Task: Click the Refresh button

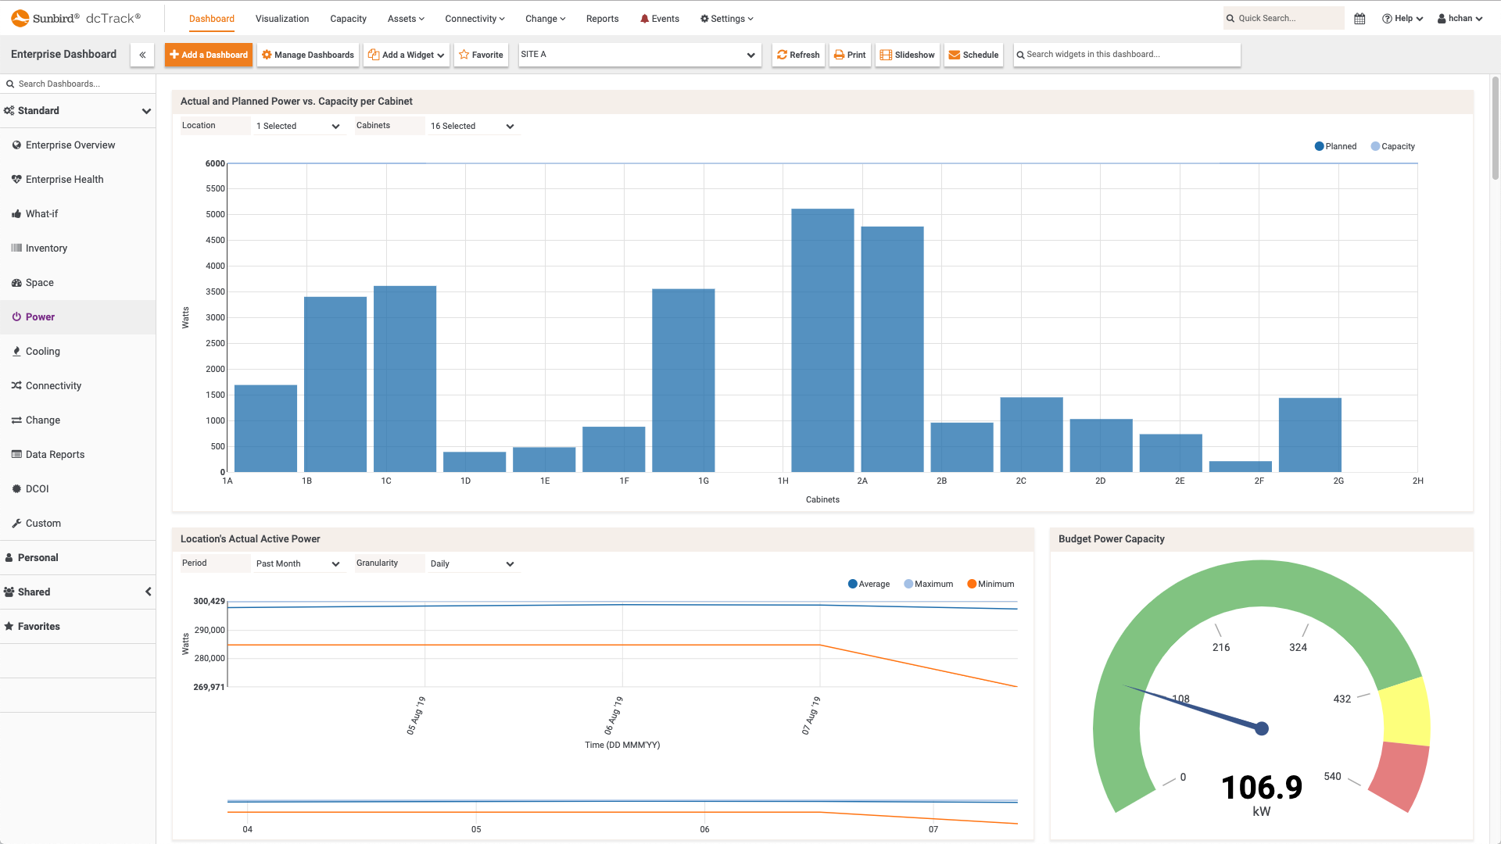Action: (x=799, y=55)
